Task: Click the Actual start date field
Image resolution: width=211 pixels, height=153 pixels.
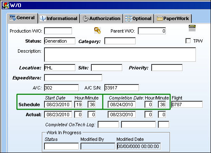Action: click(58, 115)
